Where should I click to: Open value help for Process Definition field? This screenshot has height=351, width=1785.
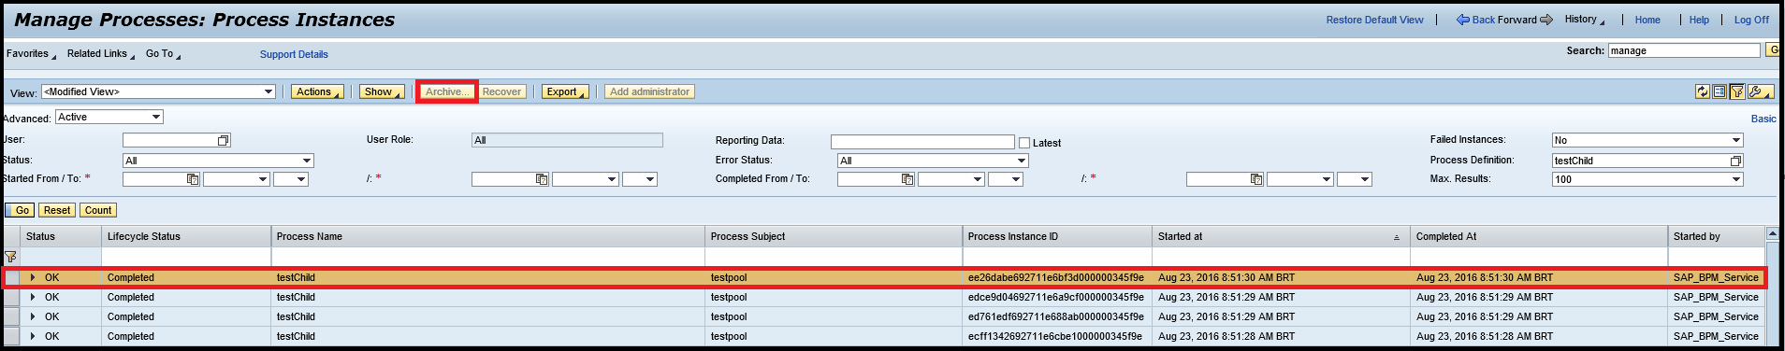pyautogui.click(x=1736, y=161)
